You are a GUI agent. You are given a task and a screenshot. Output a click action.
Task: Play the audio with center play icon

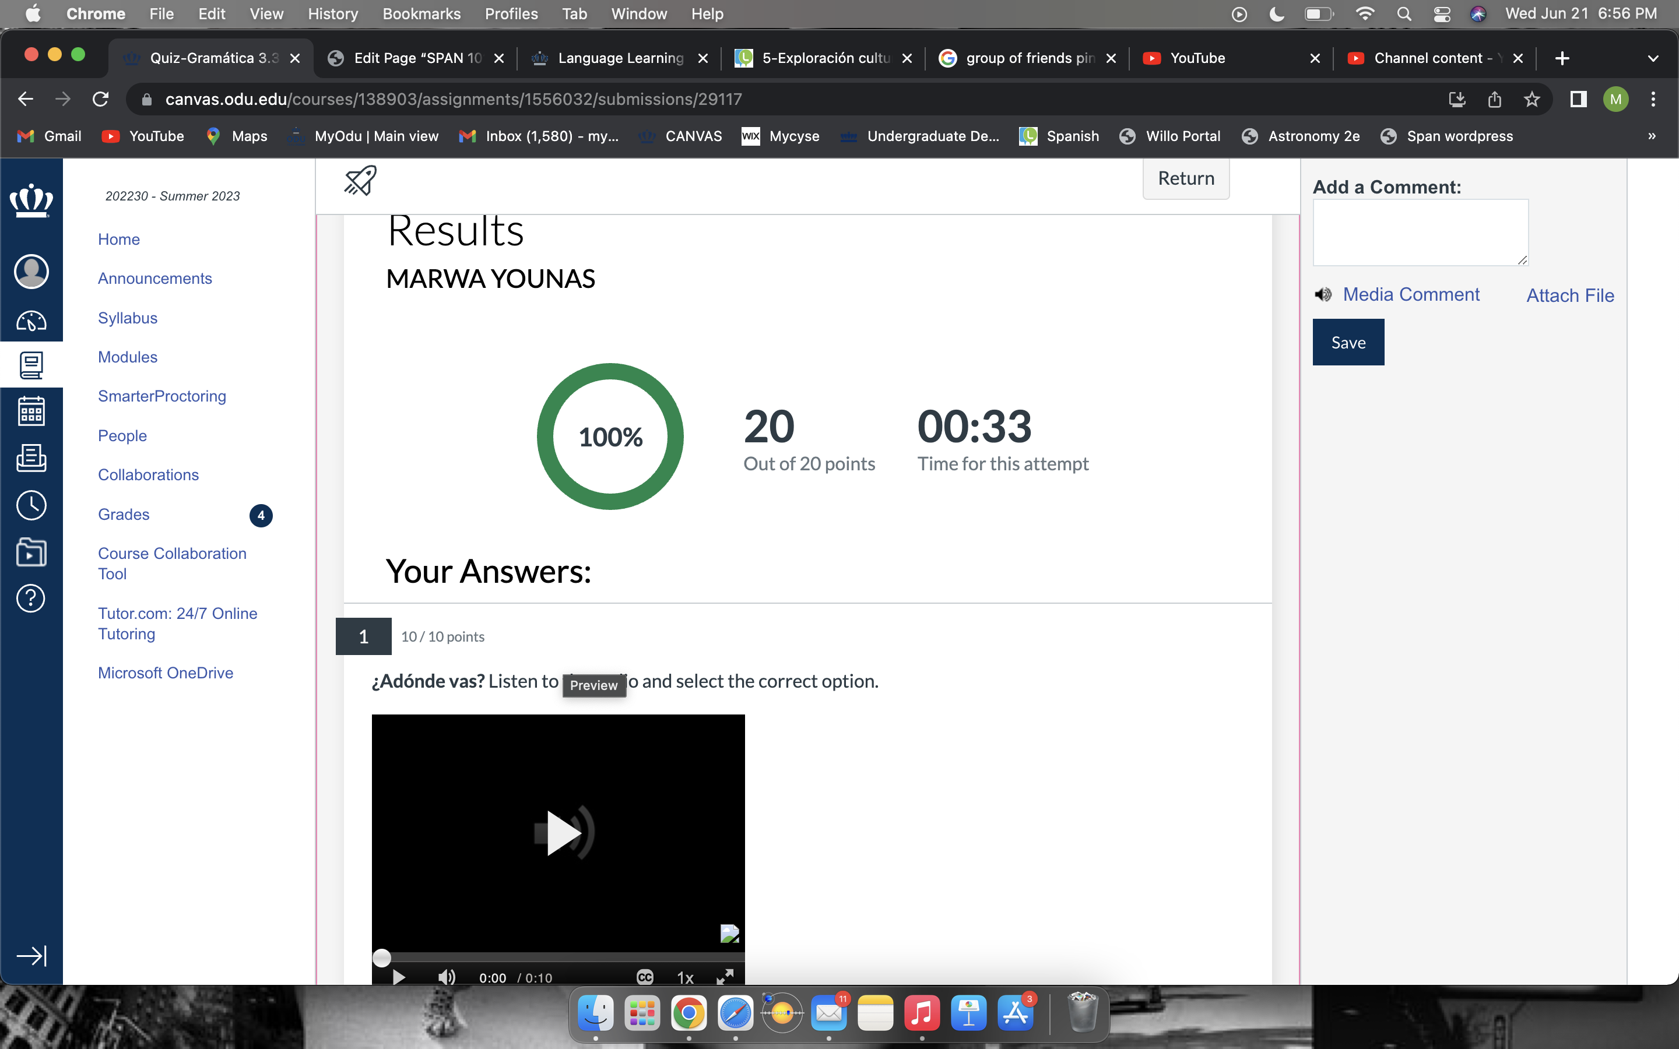tap(563, 833)
